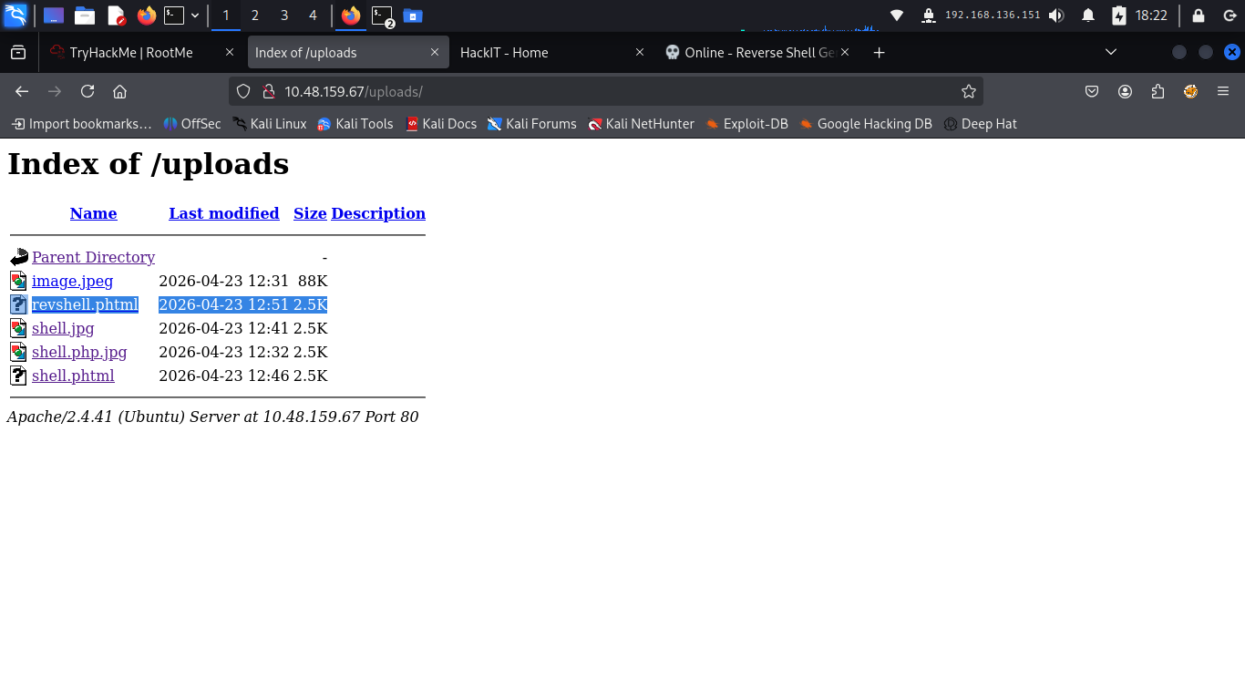This screenshot has width=1245, height=700.
Task: Select the running Firefox taskbar icon
Action: pyautogui.click(x=351, y=15)
